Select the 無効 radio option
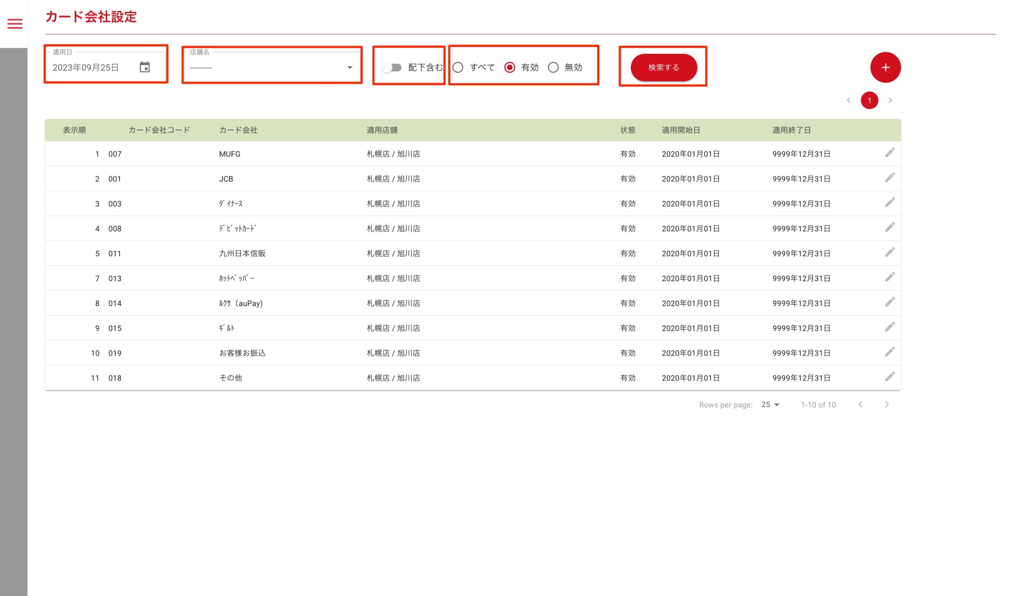The width and height of the screenshot is (1013, 596). [553, 68]
